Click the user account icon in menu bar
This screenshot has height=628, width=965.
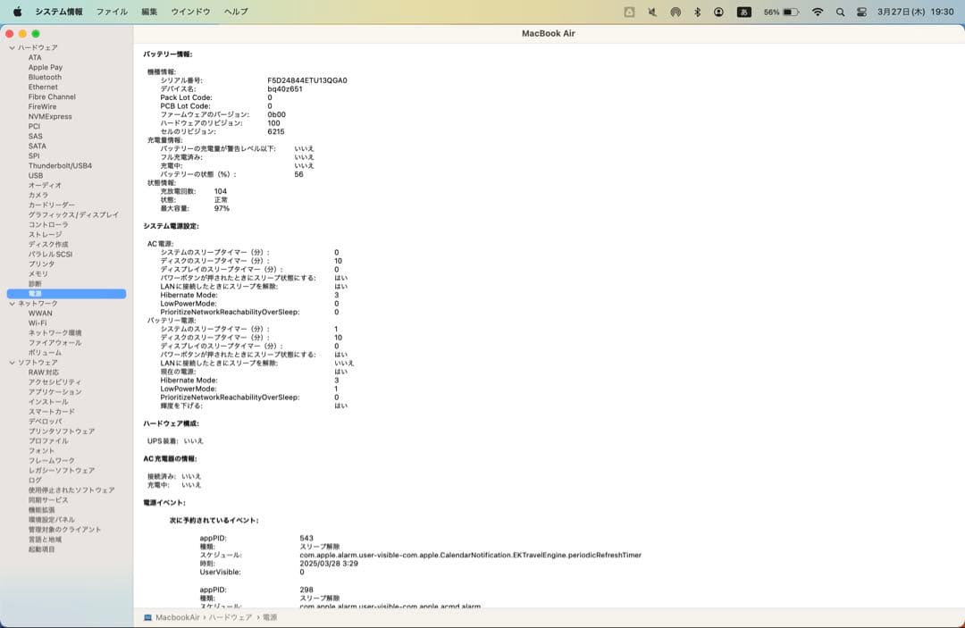[719, 12]
